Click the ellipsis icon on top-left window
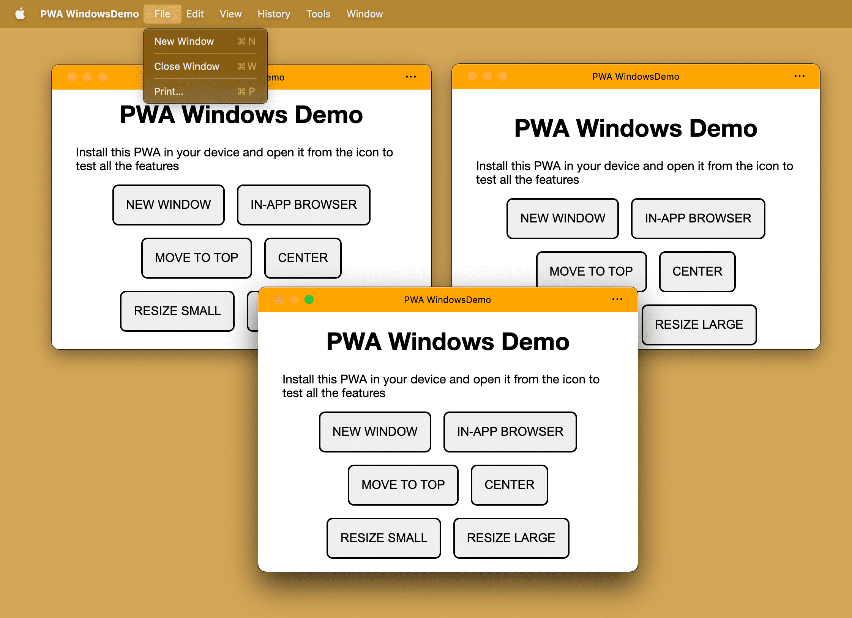This screenshot has width=852, height=618. [x=410, y=77]
